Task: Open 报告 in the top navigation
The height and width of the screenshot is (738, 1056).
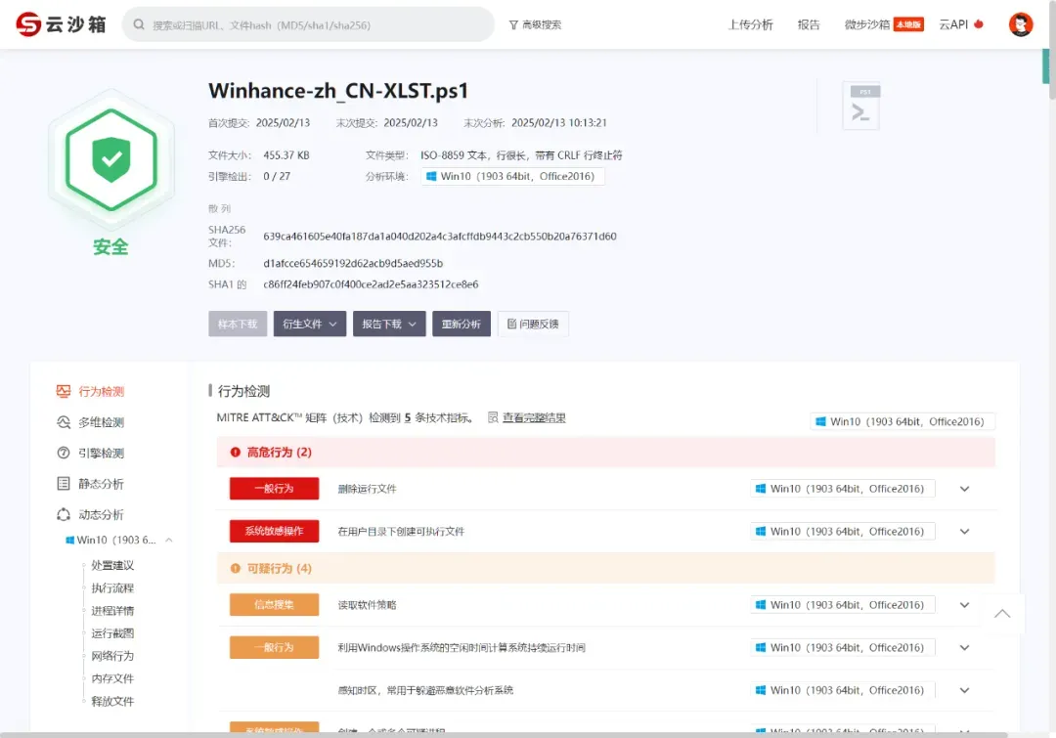Action: (809, 24)
